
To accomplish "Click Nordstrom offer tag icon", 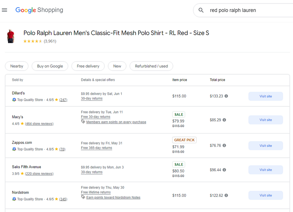I will tap(83, 197).
